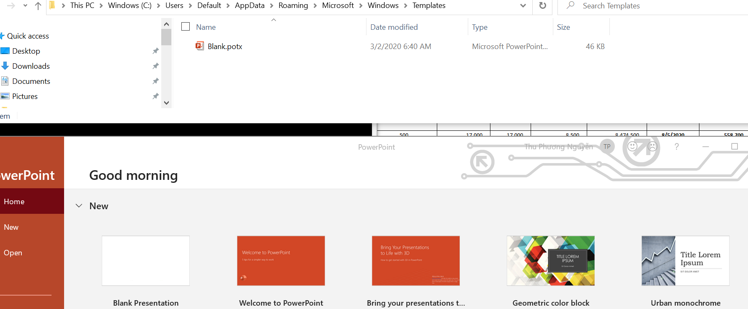Click the navigation pane scroll down arrow
748x309 pixels.
tap(166, 103)
